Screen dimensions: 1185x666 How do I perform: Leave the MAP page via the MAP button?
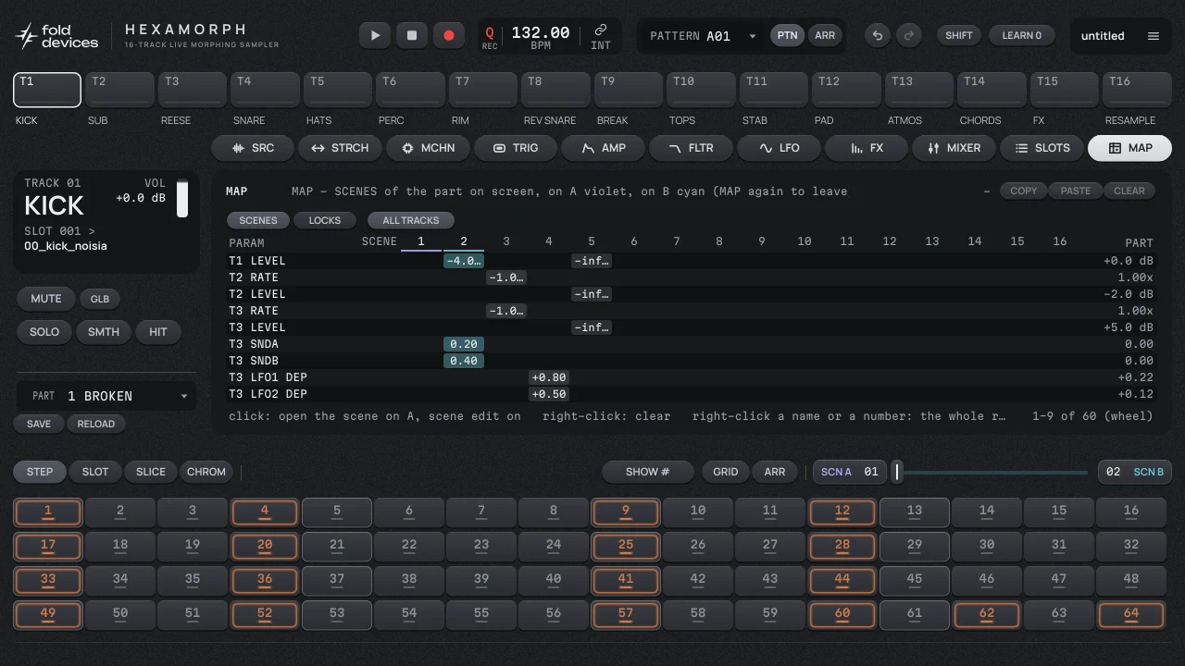click(1129, 148)
